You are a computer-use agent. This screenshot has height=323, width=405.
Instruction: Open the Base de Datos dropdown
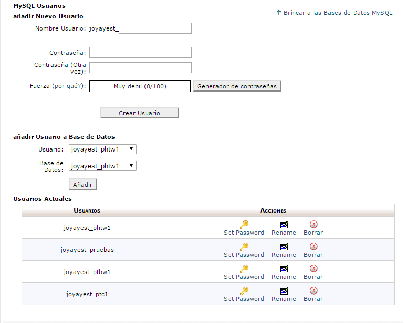pos(102,166)
